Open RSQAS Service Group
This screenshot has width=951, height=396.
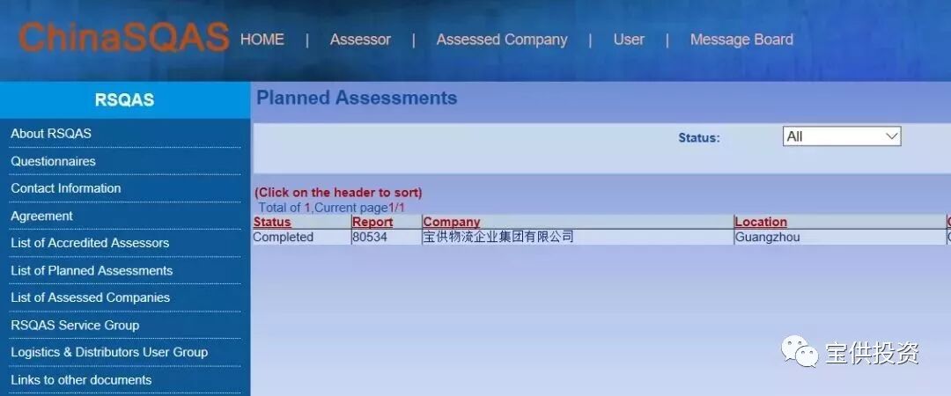tap(75, 325)
